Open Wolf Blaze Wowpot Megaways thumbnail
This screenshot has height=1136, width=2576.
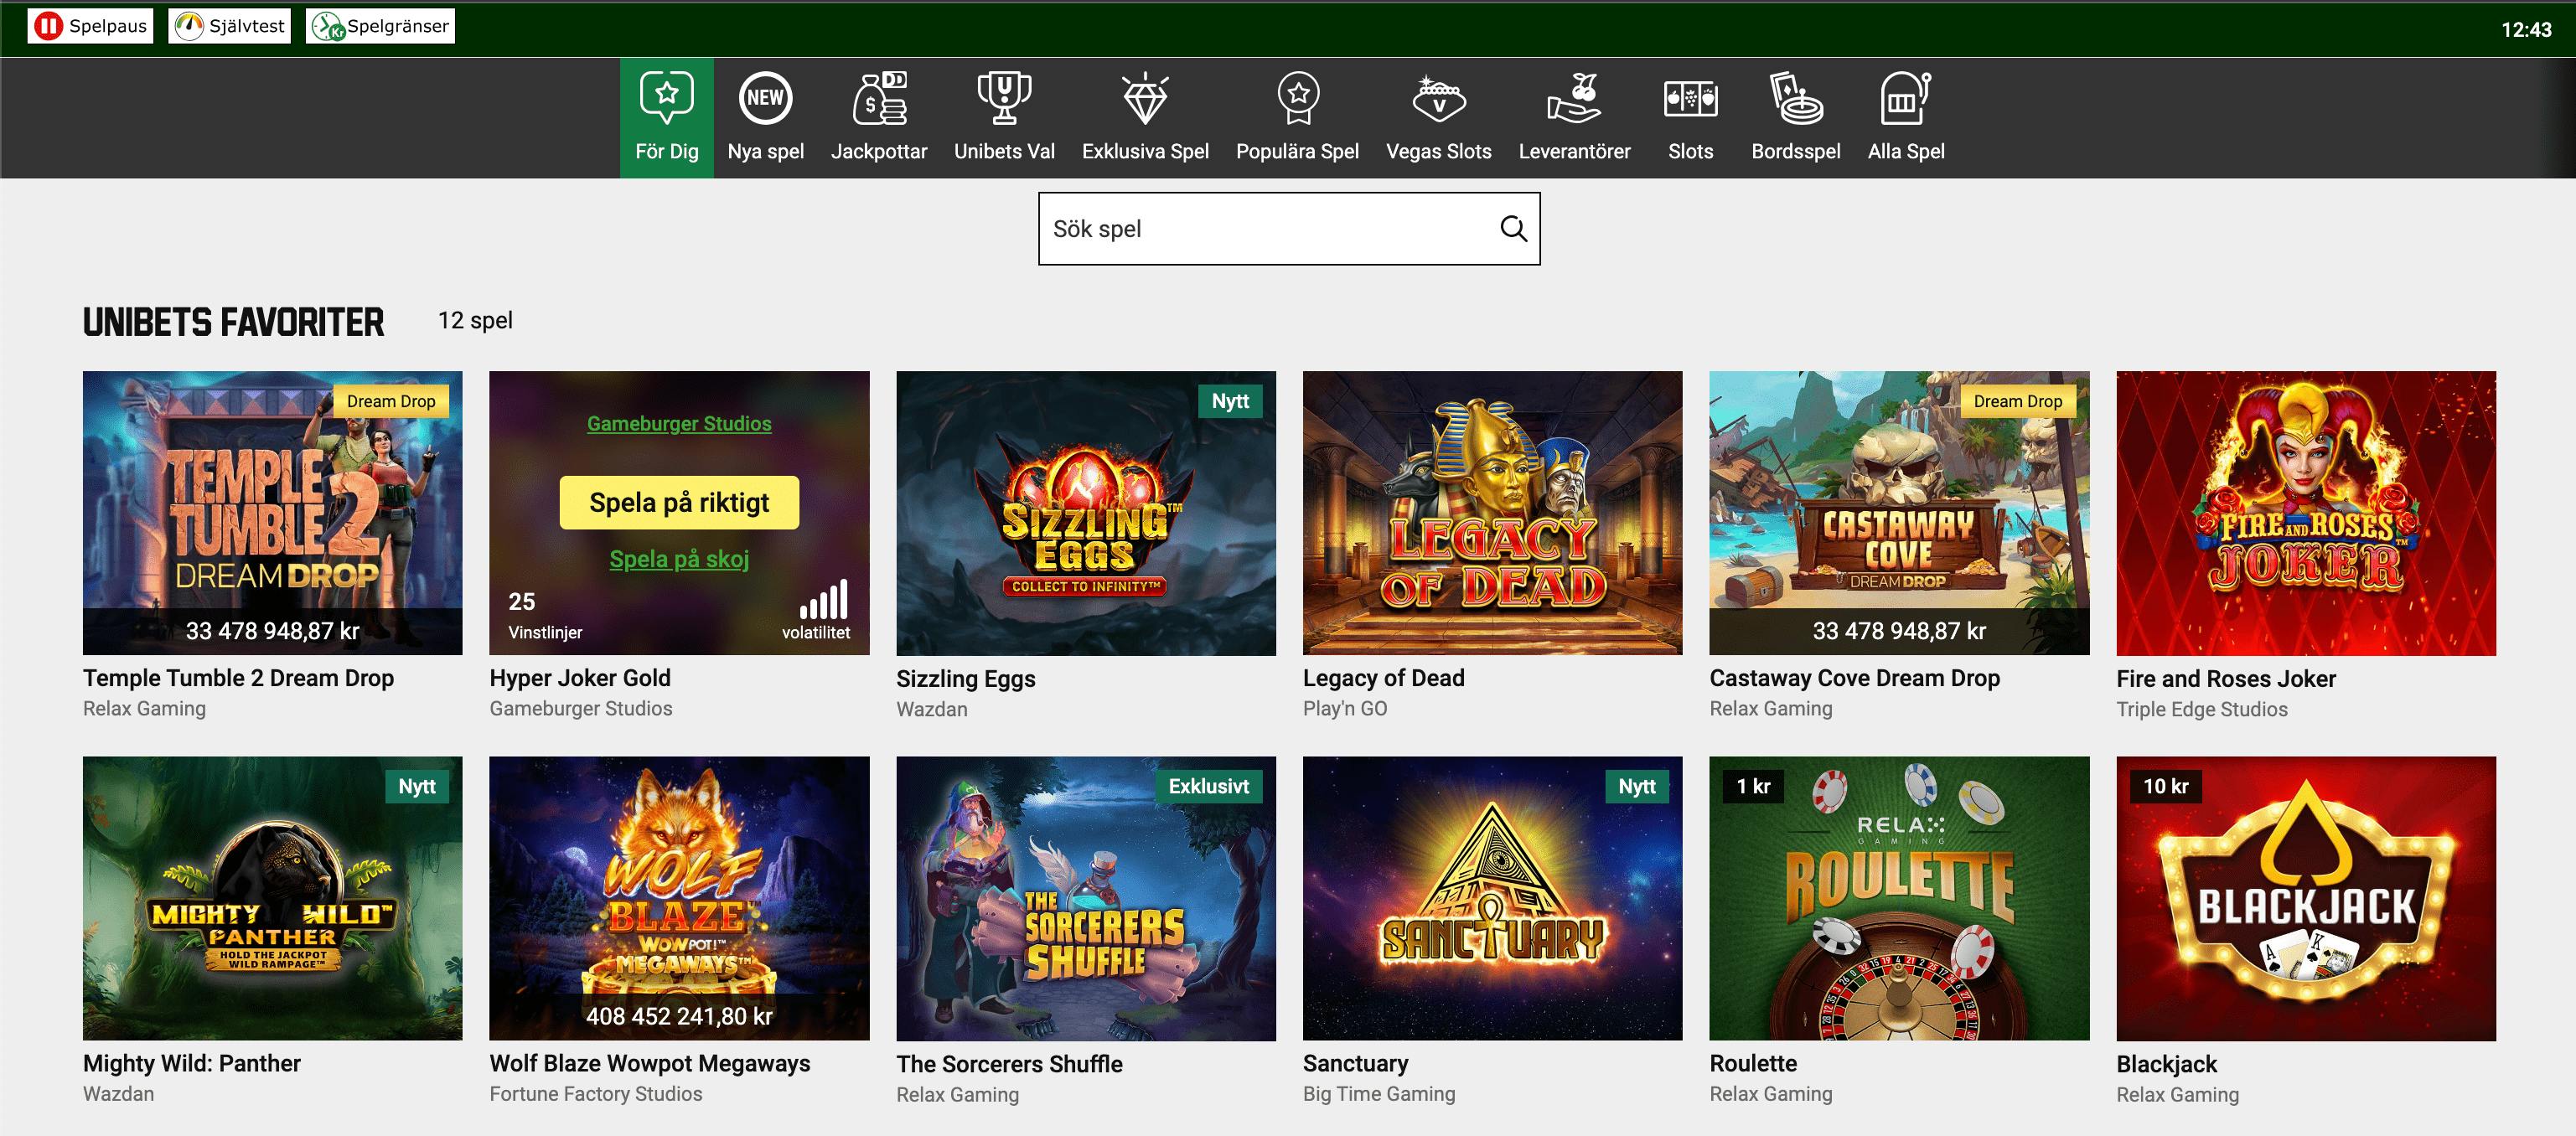679,898
